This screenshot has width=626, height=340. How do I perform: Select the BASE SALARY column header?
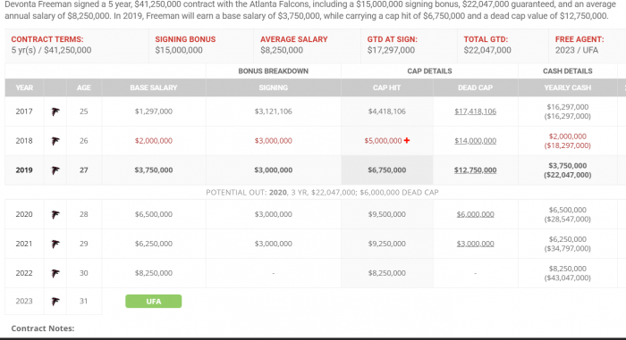[154, 87]
